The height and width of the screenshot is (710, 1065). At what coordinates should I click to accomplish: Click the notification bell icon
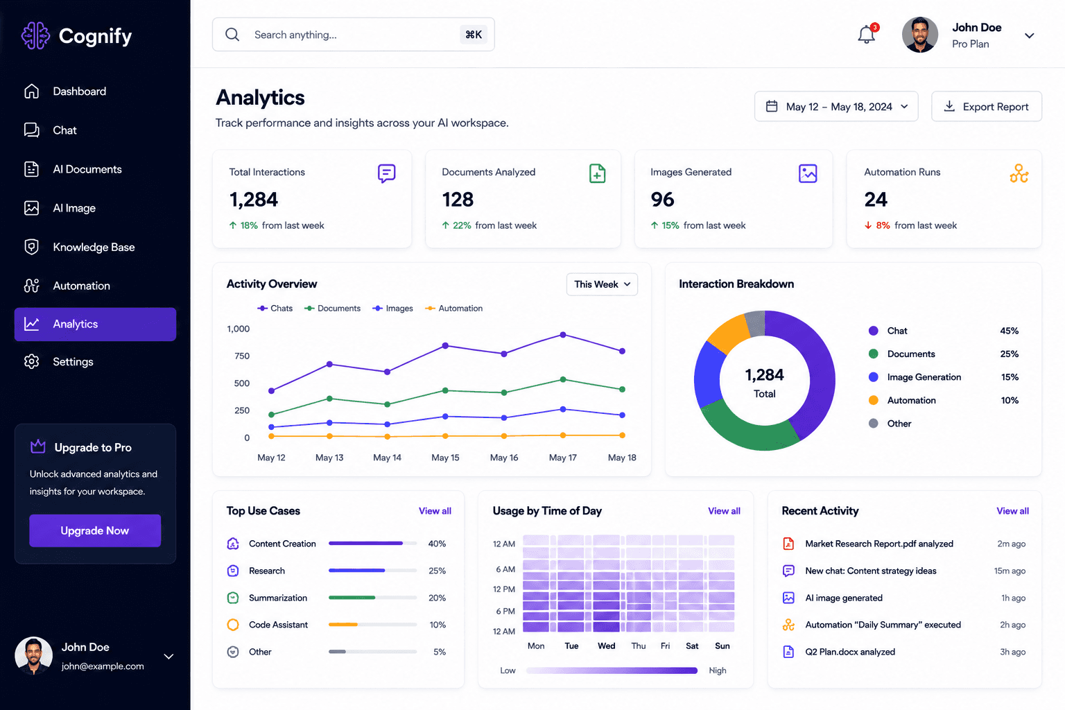pos(867,34)
